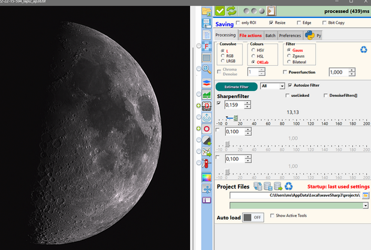Select the RGB convolve radio button

click(224, 56)
